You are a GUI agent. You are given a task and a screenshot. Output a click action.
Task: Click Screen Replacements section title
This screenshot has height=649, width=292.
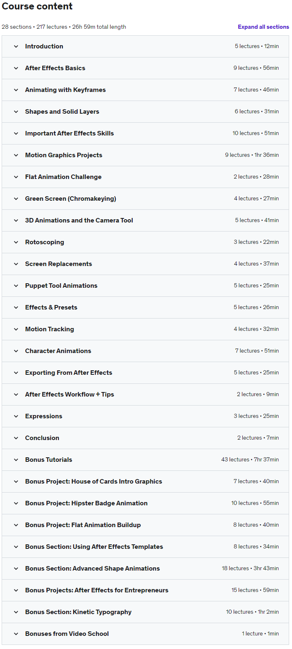tap(58, 264)
